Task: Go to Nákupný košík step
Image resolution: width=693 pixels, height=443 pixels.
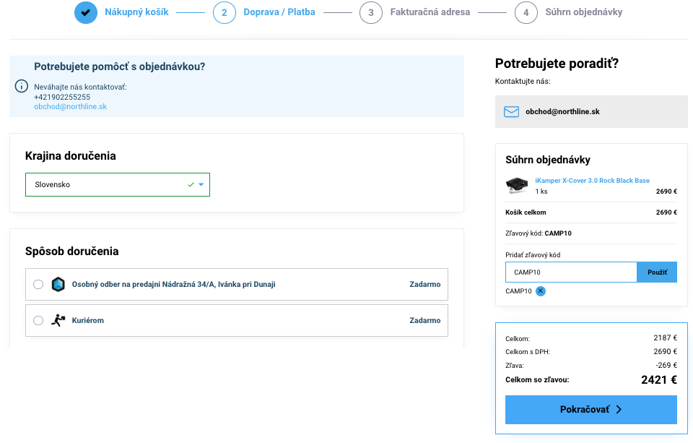Action: tap(136, 12)
